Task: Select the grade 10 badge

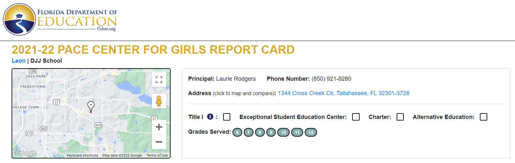Action: pos(283,132)
